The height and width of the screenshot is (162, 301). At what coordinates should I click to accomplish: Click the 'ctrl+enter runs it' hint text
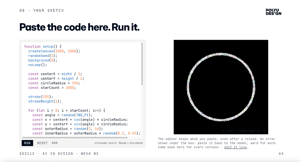tap(105, 143)
